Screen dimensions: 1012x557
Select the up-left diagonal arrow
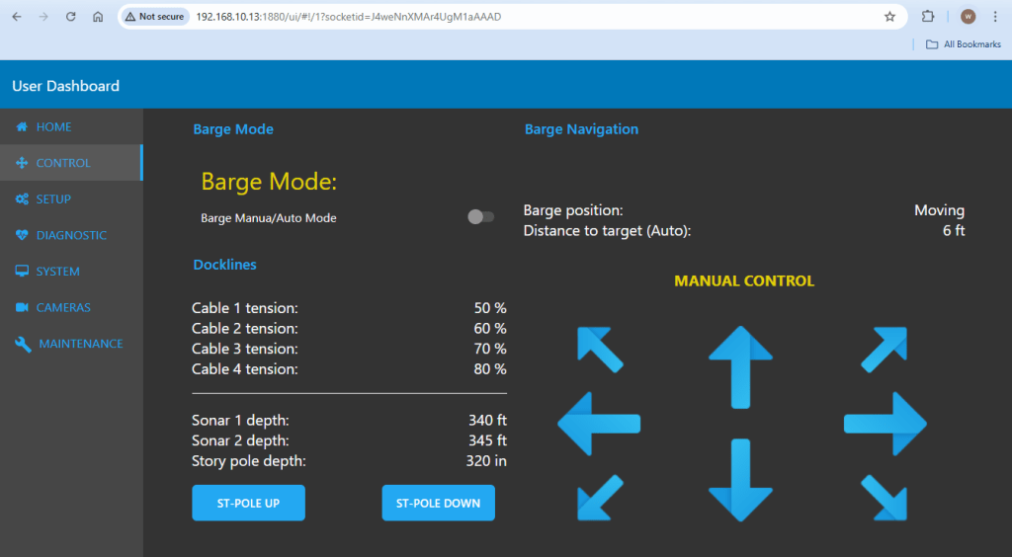[x=600, y=350]
